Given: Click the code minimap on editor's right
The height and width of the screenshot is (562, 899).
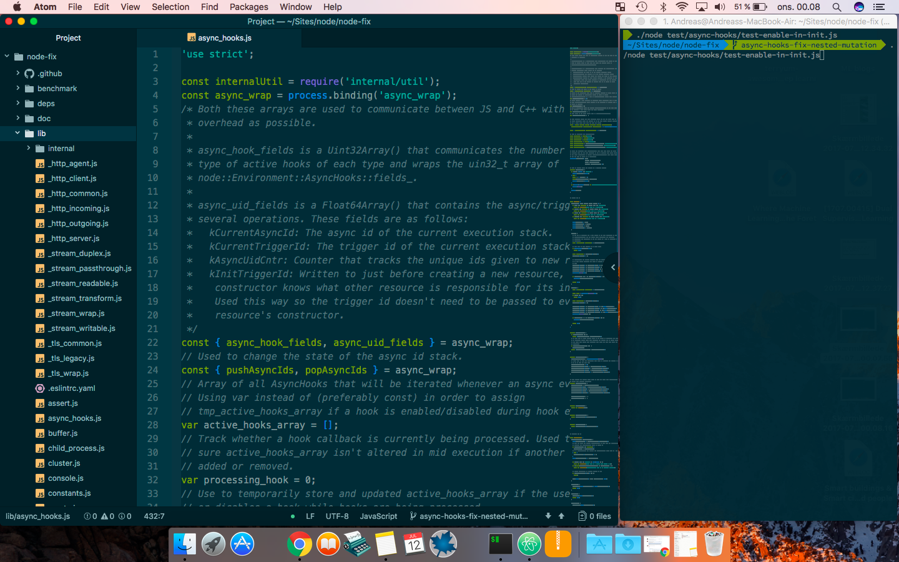Looking at the screenshot, I should point(593,275).
